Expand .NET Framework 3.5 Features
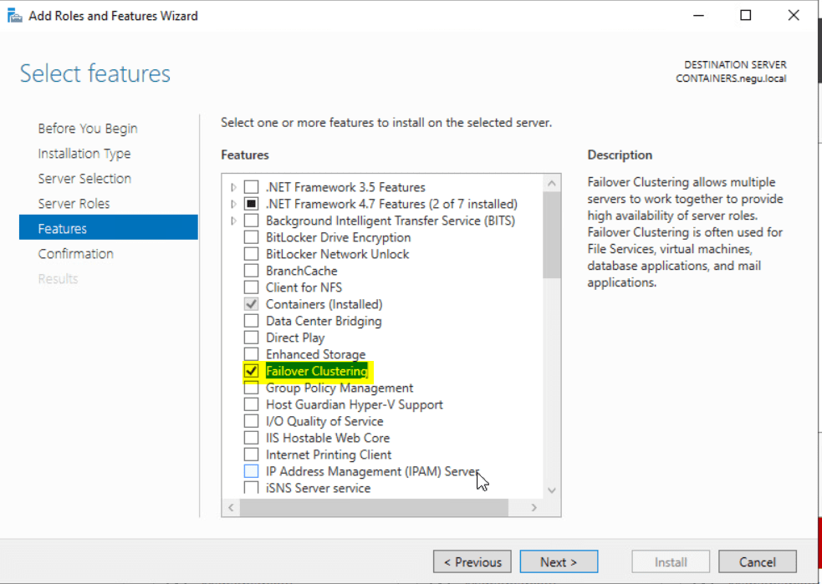The height and width of the screenshot is (584, 822). point(234,187)
